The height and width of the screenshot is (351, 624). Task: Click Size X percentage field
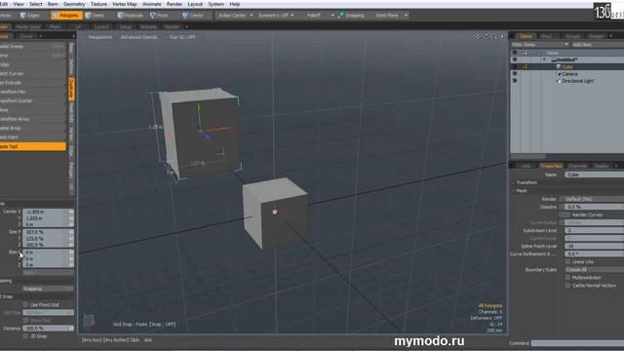pos(48,232)
